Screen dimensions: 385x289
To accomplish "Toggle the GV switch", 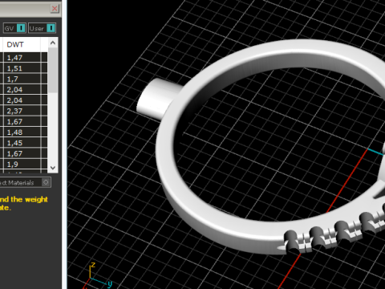I will (14, 28).
